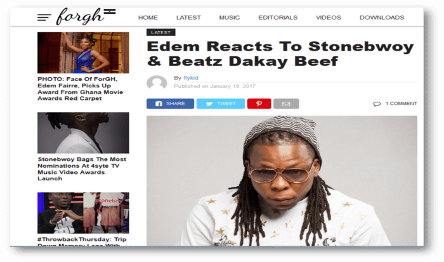Click the flykid author link
The image size is (444, 262).
191,78
